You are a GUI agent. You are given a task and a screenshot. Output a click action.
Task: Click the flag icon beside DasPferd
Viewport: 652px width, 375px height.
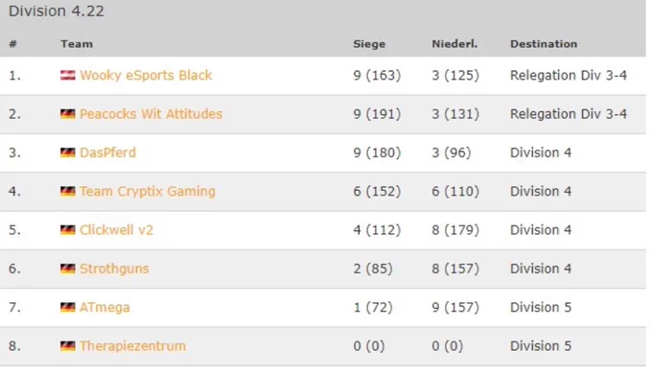68,152
